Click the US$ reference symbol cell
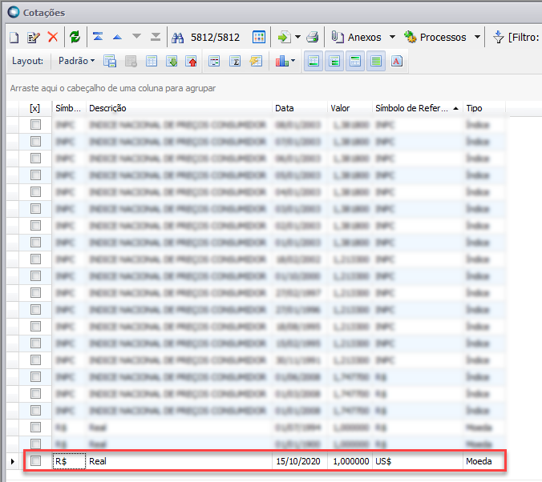The image size is (542, 482). [418, 461]
